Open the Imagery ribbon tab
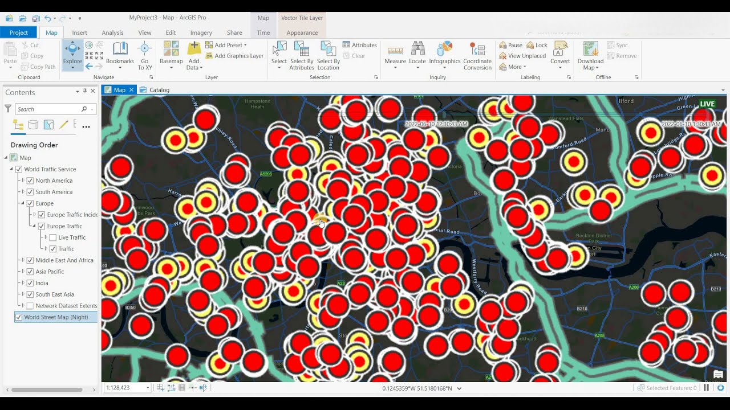The image size is (730, 410). [x=201, y=32]
